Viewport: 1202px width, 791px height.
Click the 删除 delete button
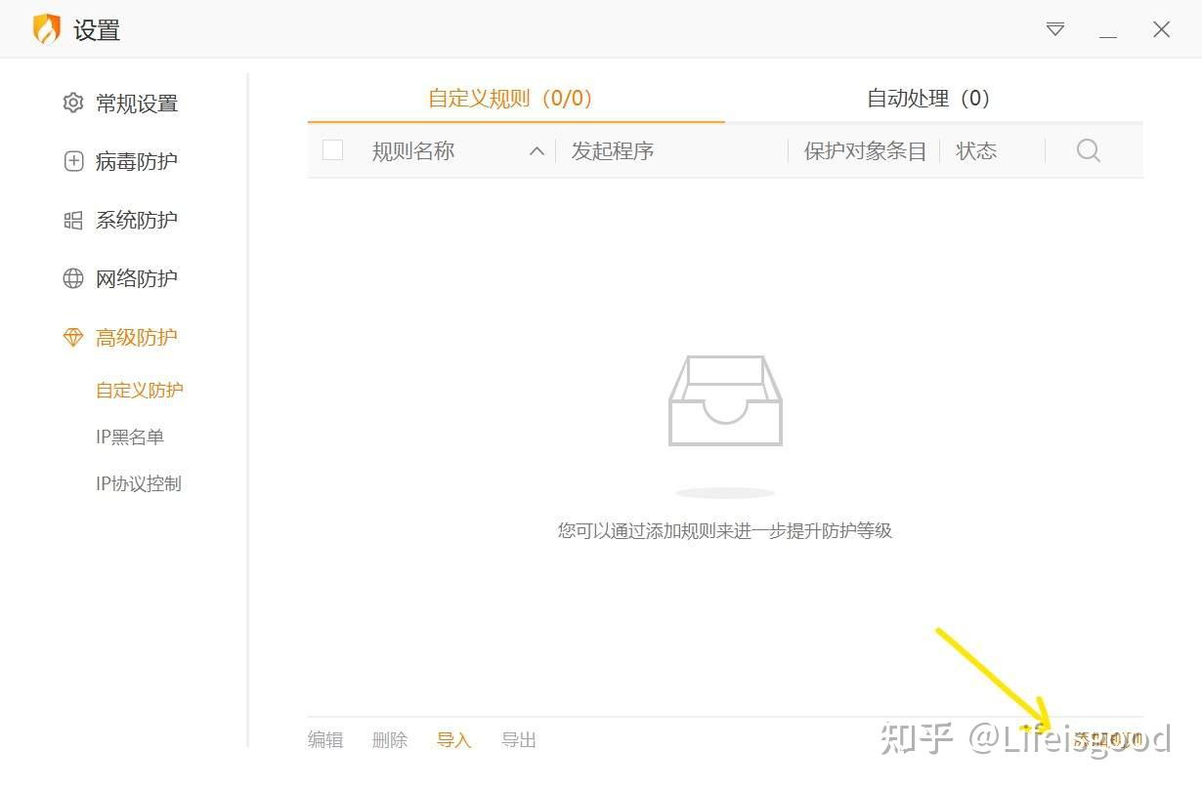(390, 740)
